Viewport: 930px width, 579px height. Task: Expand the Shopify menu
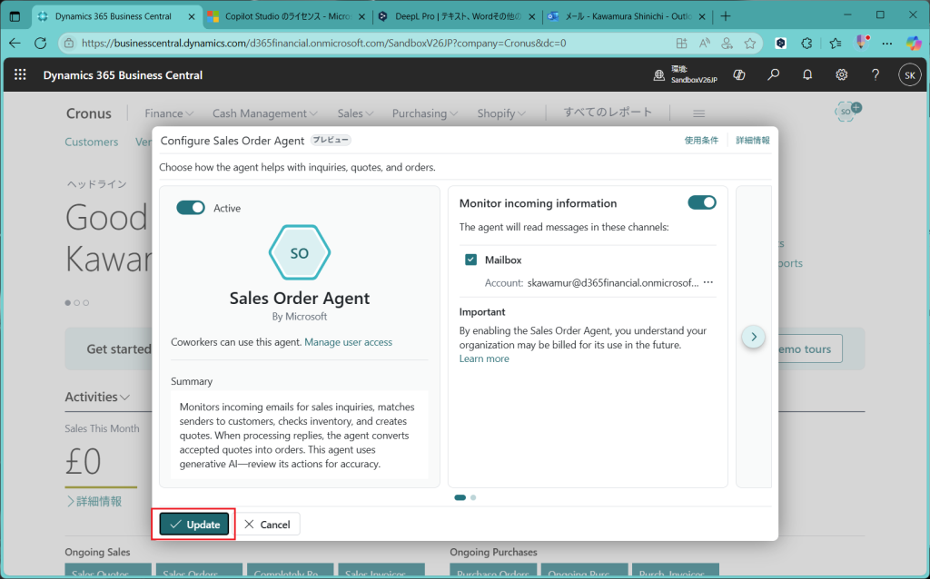point(501,113)
